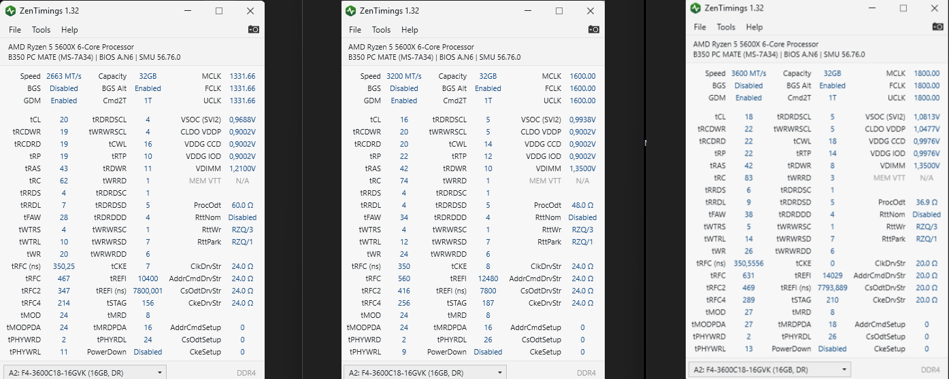
Task: Expand the A2 memory module dropdown in middle window
Action: point(425,372)
